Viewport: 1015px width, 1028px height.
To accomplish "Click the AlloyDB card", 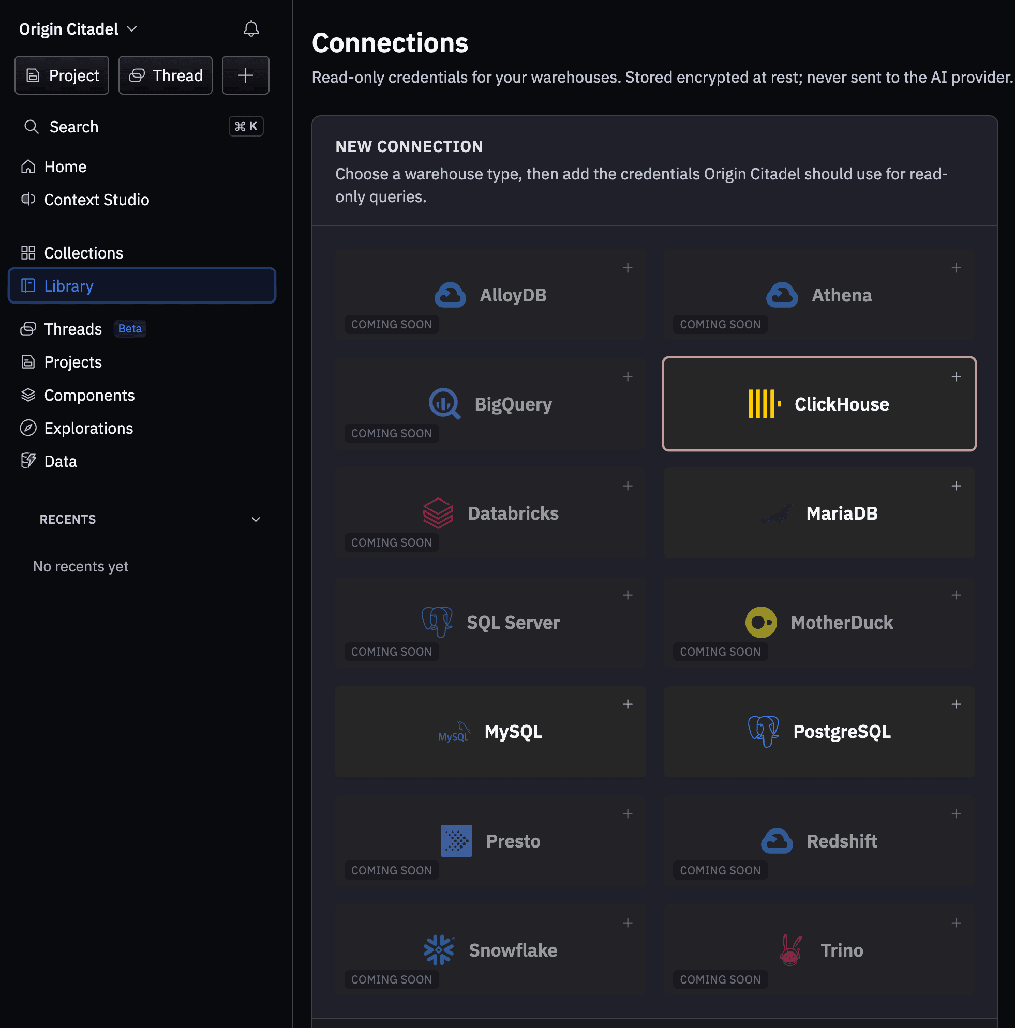I will [490, 295].
